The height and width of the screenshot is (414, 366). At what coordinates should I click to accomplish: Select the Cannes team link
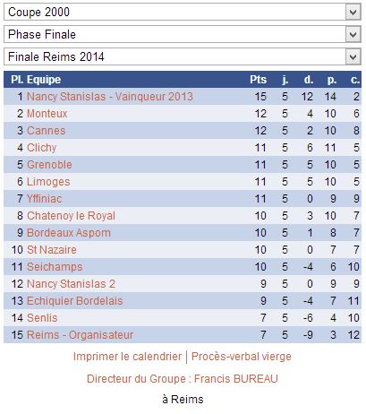[46, 131]
